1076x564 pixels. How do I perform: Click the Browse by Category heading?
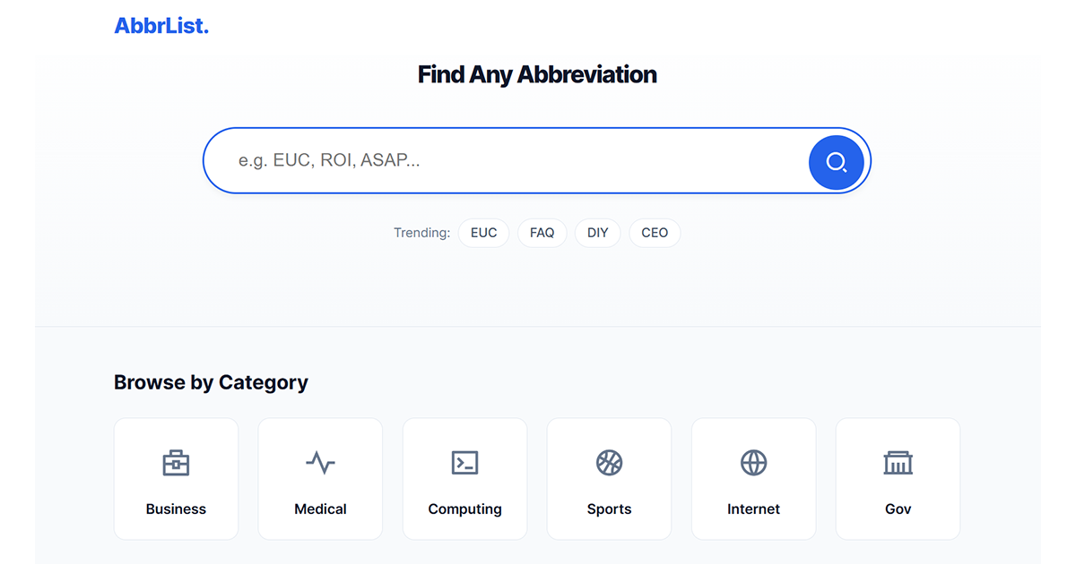(x=211, y=382)
